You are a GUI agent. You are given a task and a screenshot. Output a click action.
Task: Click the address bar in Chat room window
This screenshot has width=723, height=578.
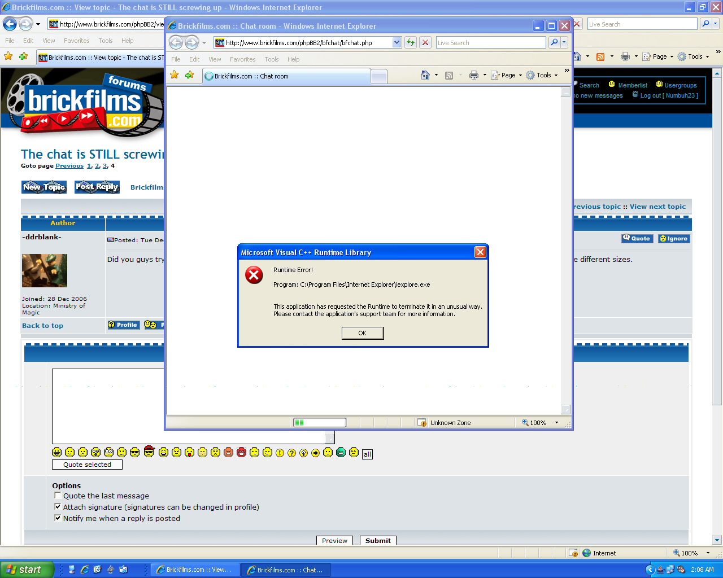[x=308, y=42]
